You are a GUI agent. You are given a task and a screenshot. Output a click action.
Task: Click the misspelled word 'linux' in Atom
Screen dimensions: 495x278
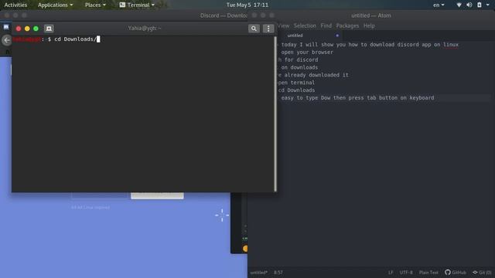(450, 45)
